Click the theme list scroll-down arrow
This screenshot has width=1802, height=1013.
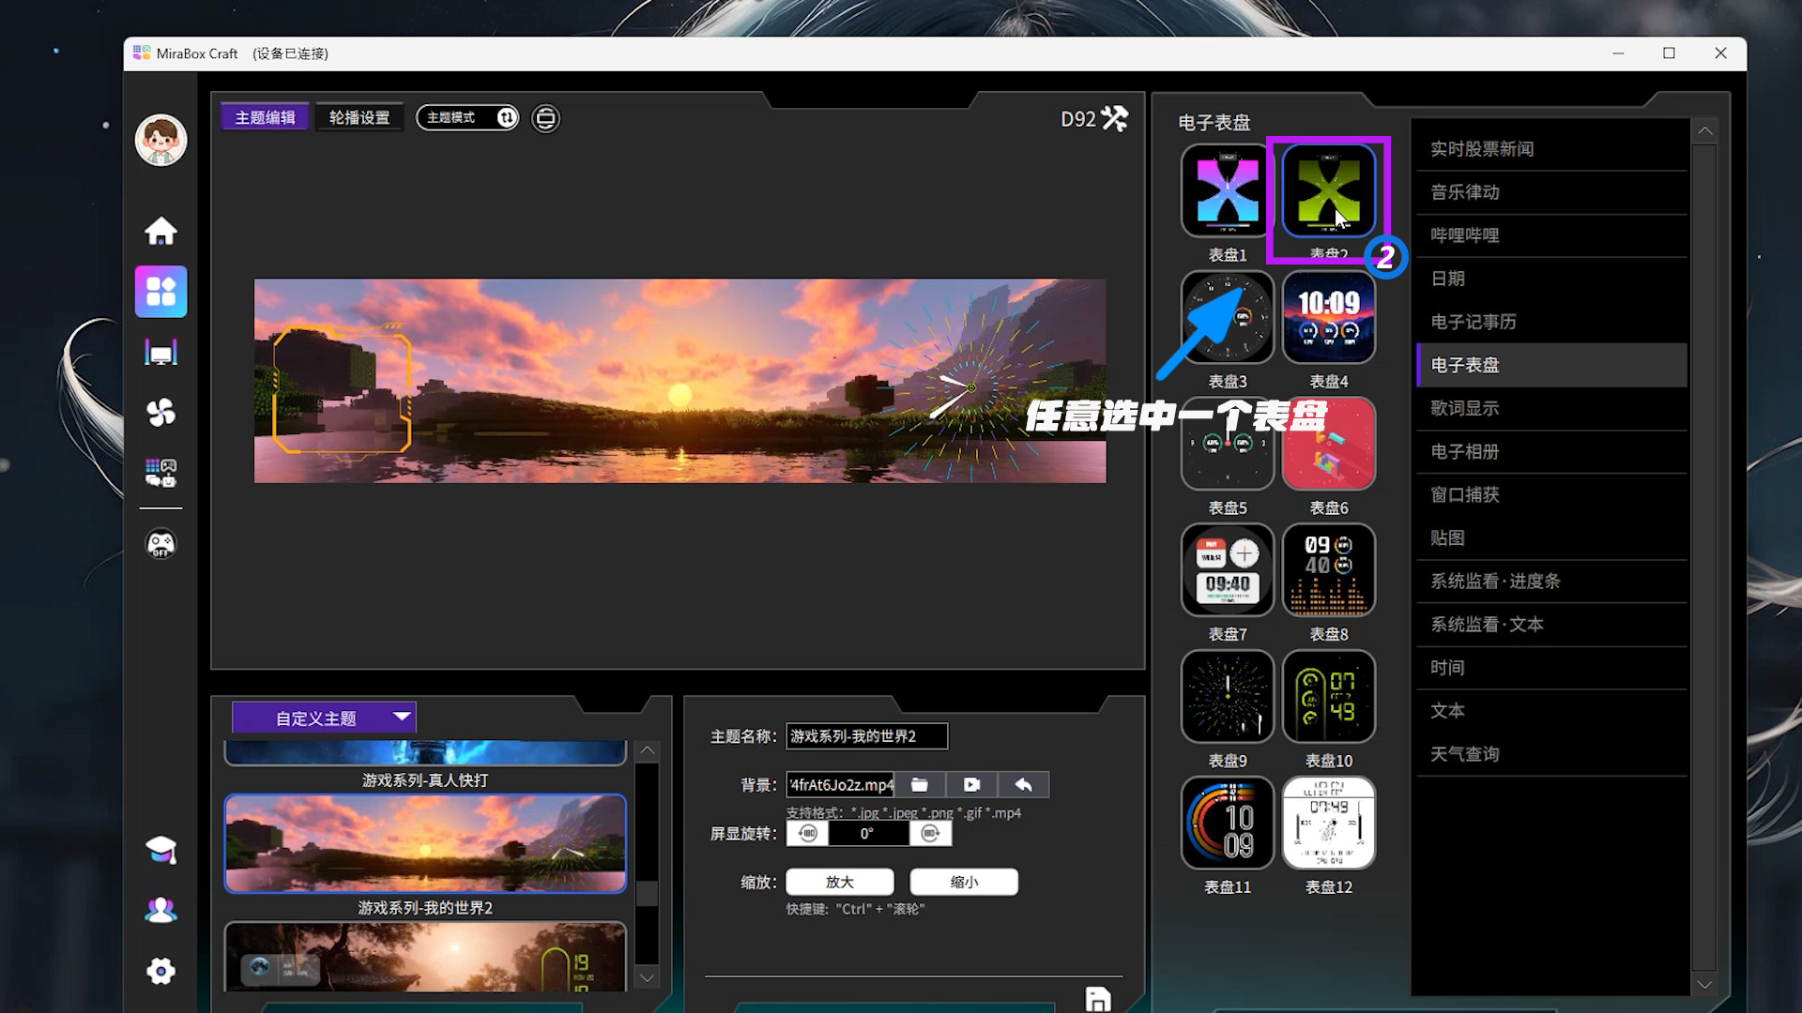point(647,977)
